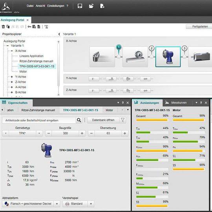212x212 pixels.
Task: Create new project with starred document icon
Action: 102,6
